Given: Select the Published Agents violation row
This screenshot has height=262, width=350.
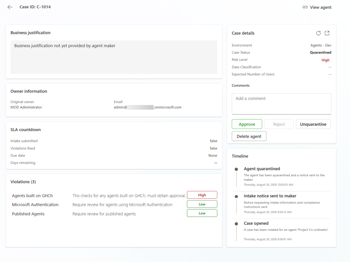Looking at the screenshot, I should tap(114, 214).
